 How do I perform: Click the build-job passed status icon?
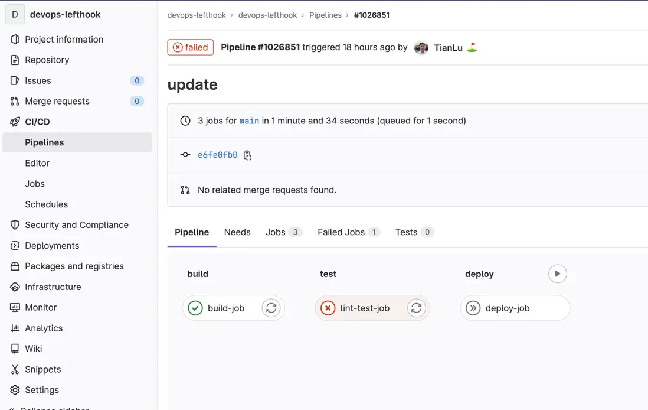point(195,308)
